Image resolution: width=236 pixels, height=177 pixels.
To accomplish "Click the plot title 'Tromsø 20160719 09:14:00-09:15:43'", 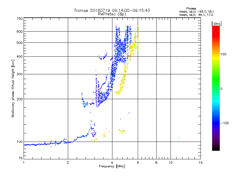I will pyautogui.click(x=112, y=10).
